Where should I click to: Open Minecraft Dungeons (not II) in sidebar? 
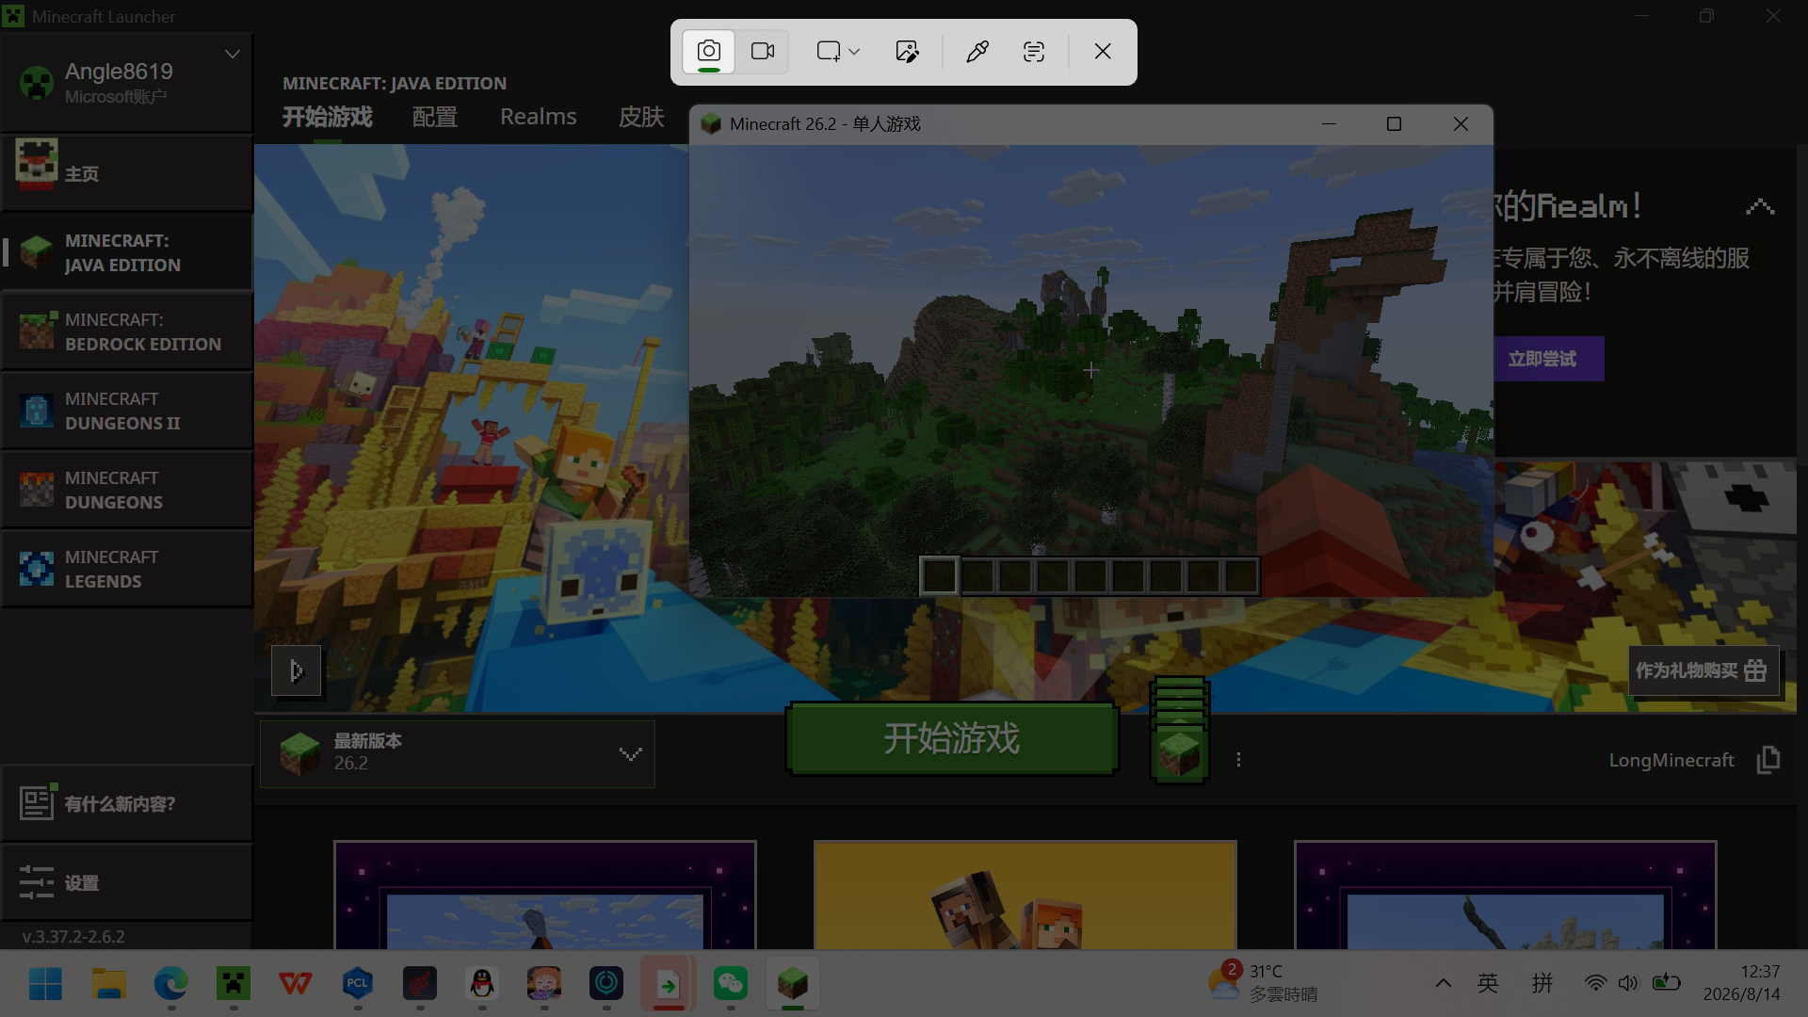pos(127,490)
